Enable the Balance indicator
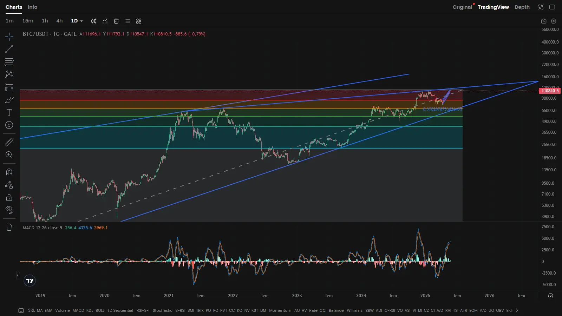Screen dimensions: 562x316 tap(336, 310)
